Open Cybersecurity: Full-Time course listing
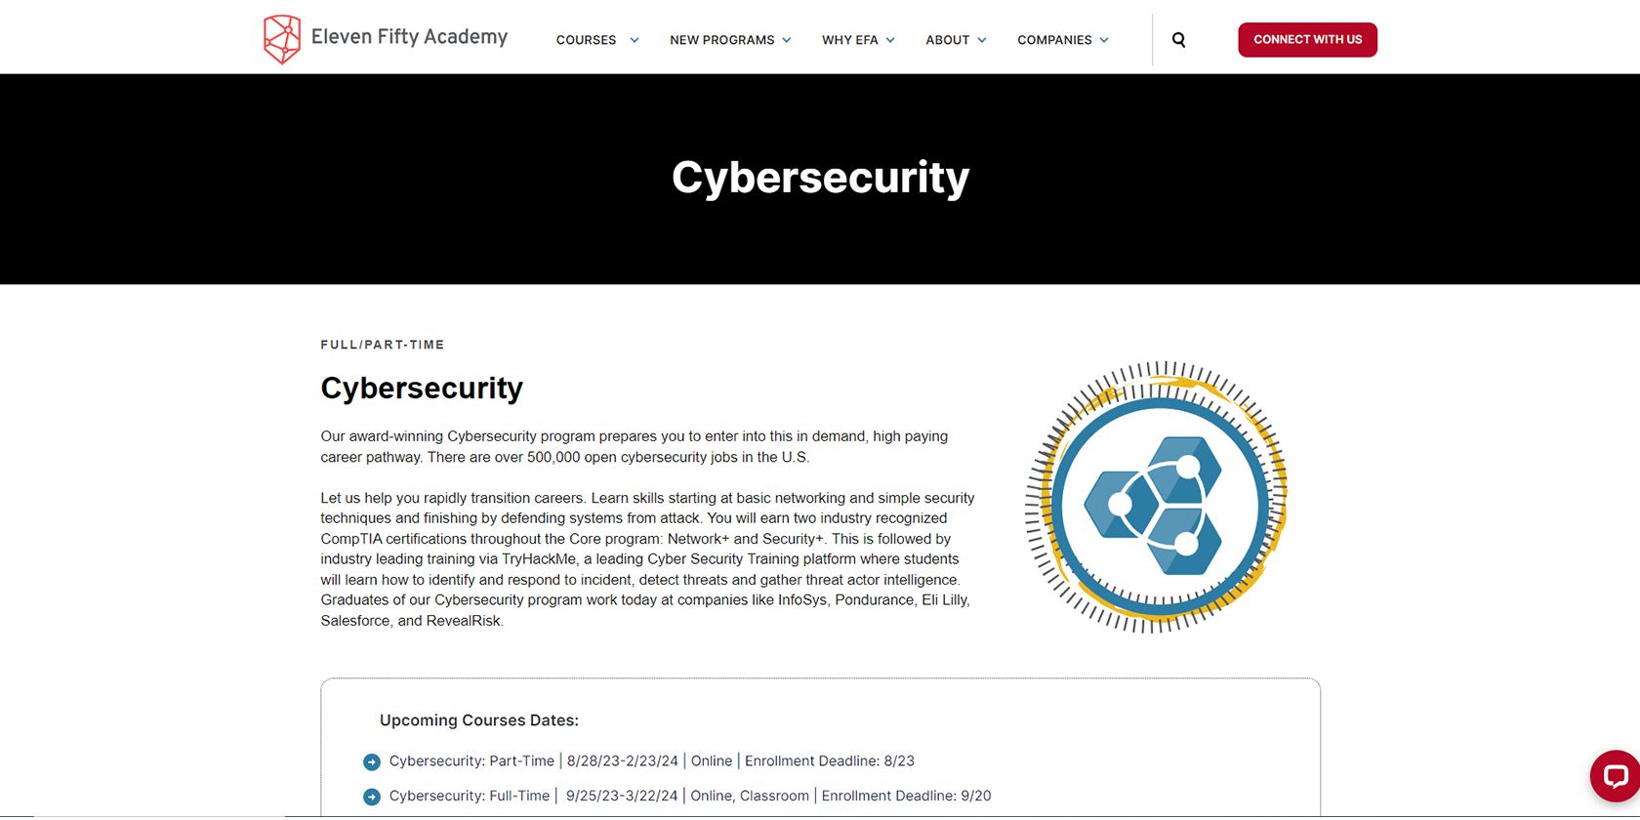1640x820 pixels. [x=470, y=797]
